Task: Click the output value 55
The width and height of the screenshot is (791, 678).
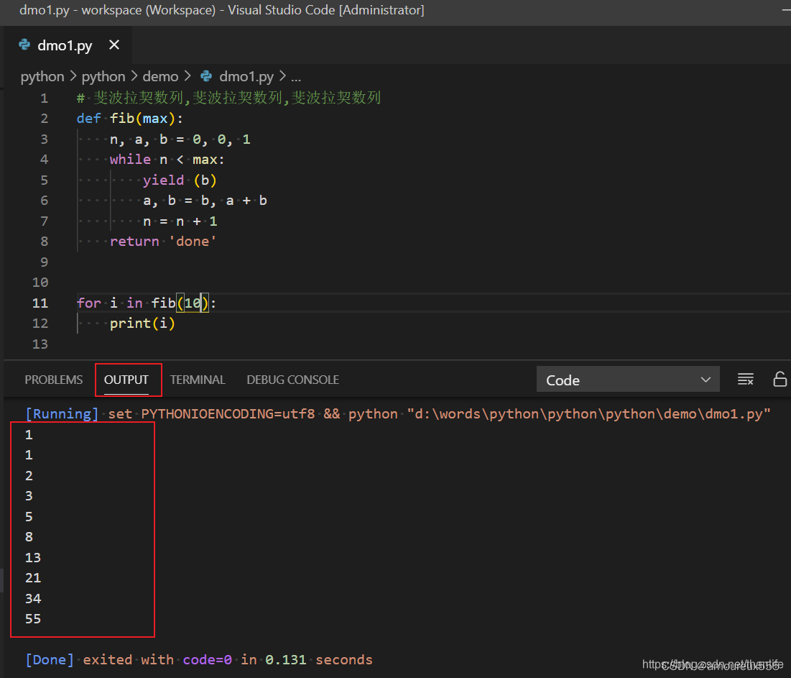Action: point(33,619)
